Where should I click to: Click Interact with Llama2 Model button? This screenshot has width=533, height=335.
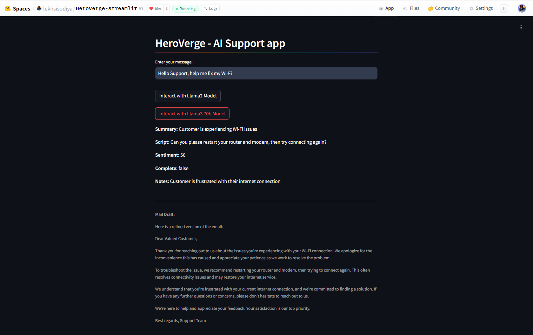coord(188,96)
